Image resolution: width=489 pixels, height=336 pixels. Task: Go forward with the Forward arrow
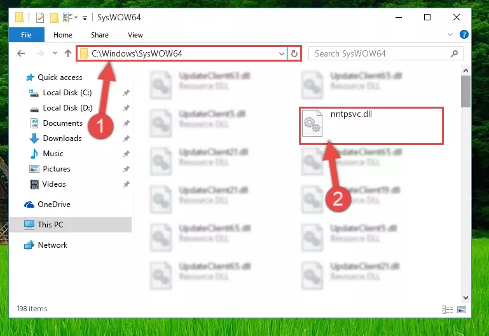40,53
